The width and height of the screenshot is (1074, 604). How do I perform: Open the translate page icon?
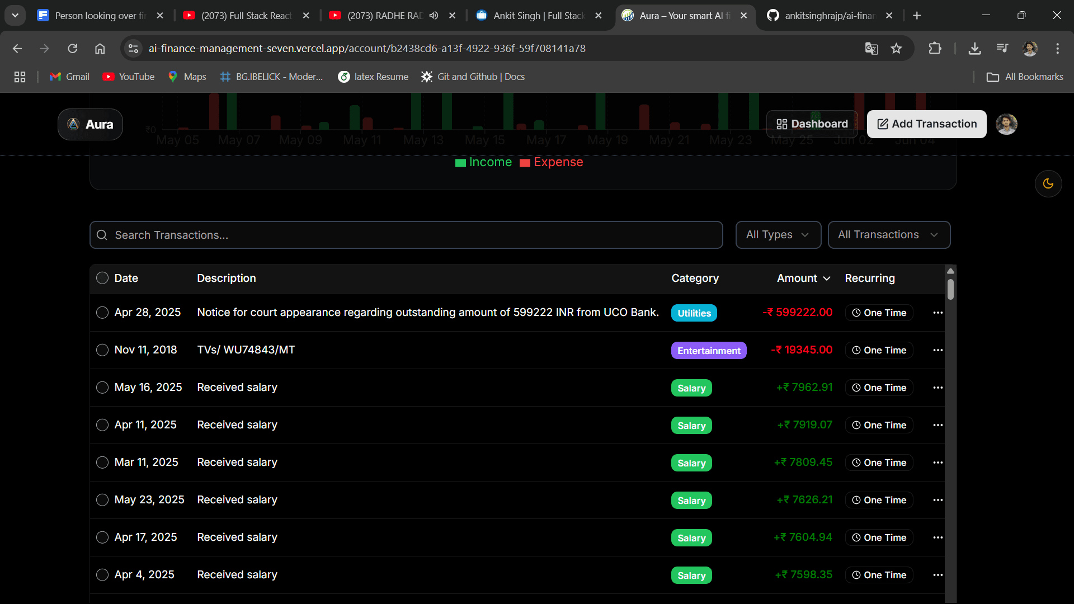(872, 49)
